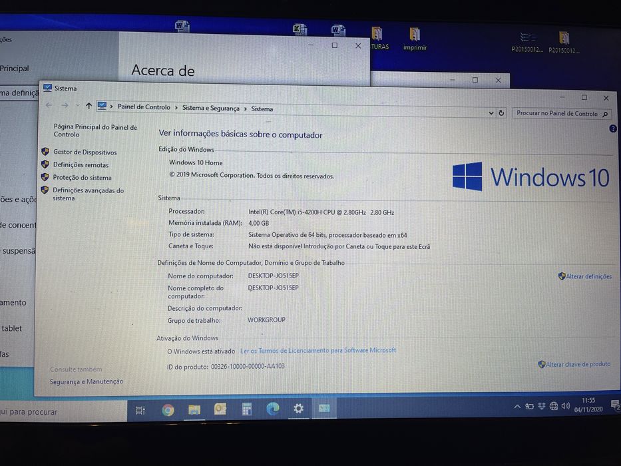Show hidden tray icons chevron
The height and width of the screenshot is (466, 621).
(x=517, y=406)
